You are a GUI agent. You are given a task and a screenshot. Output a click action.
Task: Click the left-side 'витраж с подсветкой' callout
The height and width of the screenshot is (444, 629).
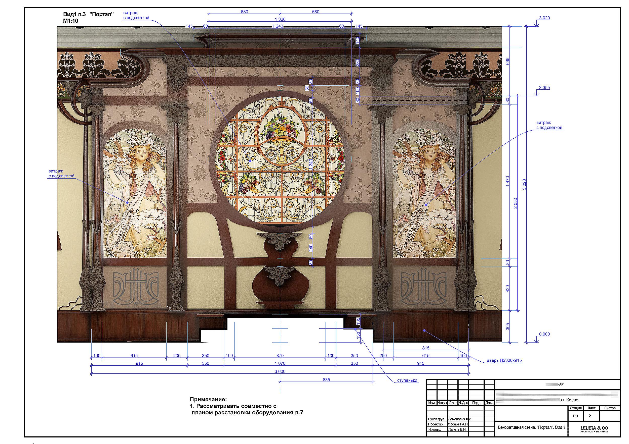(61, 174)
